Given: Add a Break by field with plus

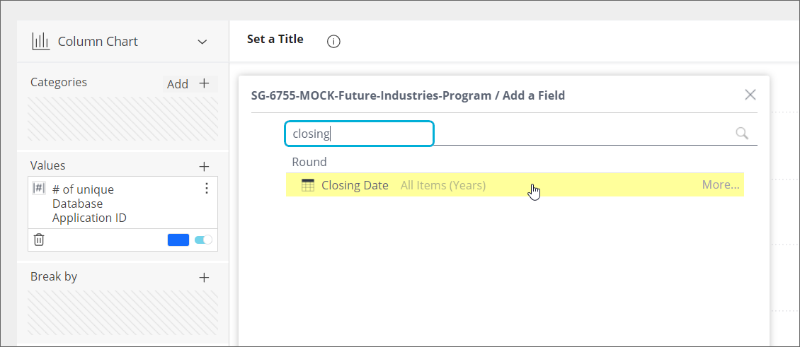Looking at the screenshot, I should point(205,278).
